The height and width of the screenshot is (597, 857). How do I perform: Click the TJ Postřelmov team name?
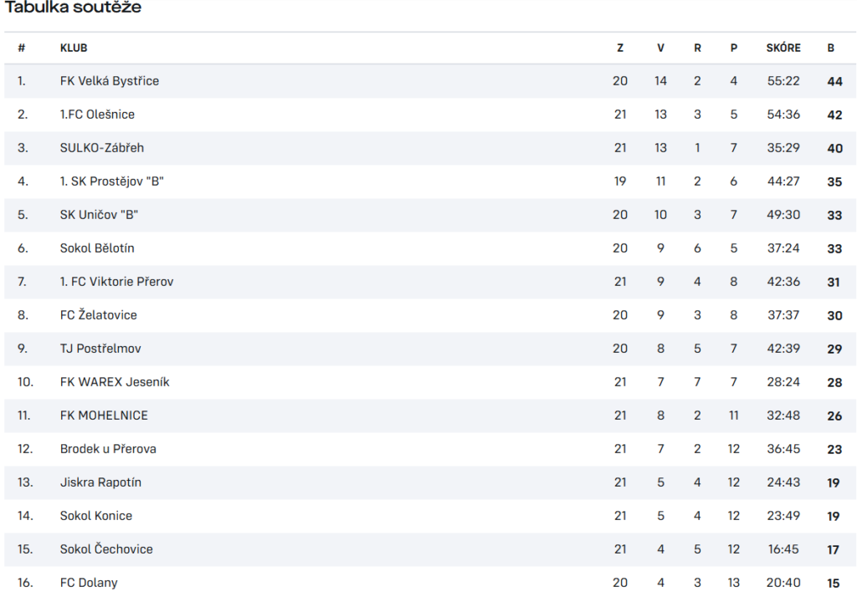pyautogui.click(x=100, y=349)
